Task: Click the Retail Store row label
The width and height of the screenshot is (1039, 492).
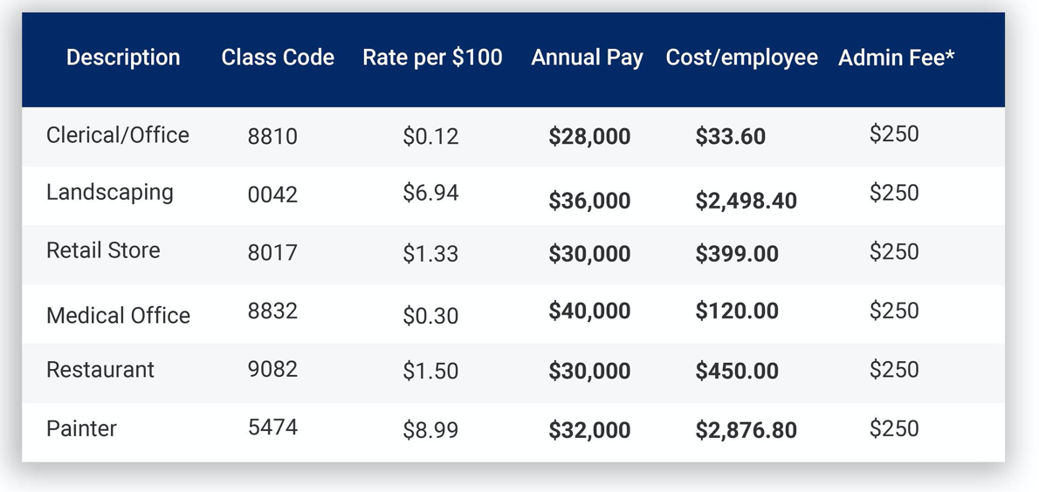Action: [103, 250]
